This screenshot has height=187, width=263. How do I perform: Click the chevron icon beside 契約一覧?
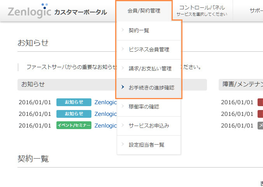pyautogui.click(x=123, y=30)
